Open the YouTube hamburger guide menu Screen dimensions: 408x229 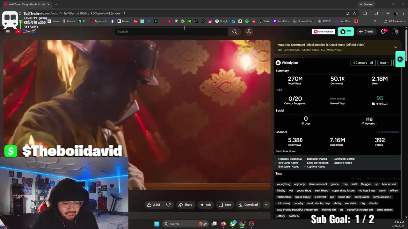(8, 31)
